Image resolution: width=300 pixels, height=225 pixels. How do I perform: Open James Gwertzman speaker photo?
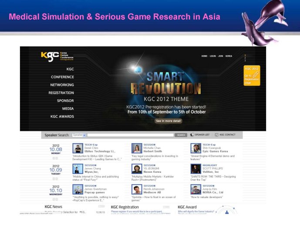[78, 189]
